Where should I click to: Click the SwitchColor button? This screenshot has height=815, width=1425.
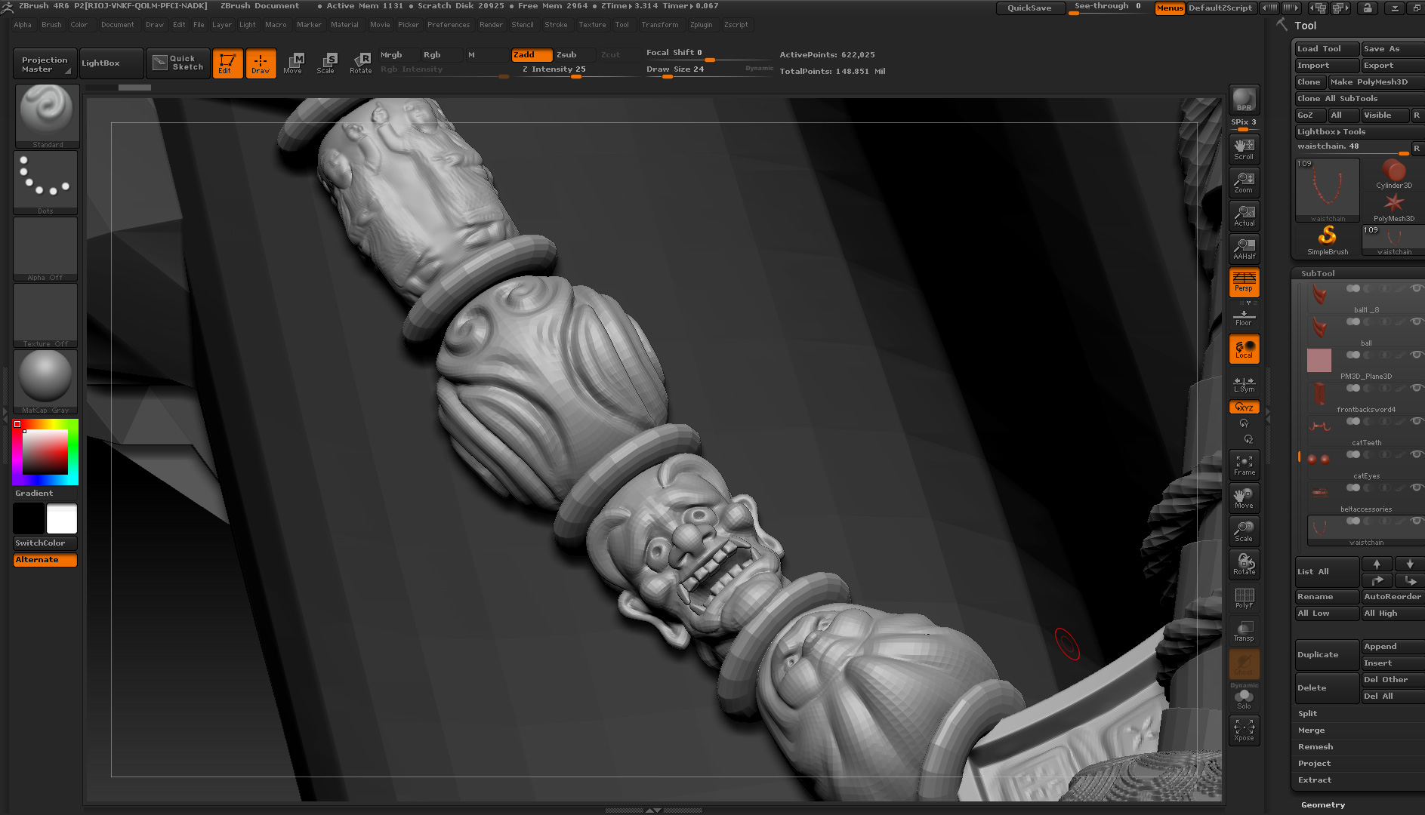coord(45,543)
